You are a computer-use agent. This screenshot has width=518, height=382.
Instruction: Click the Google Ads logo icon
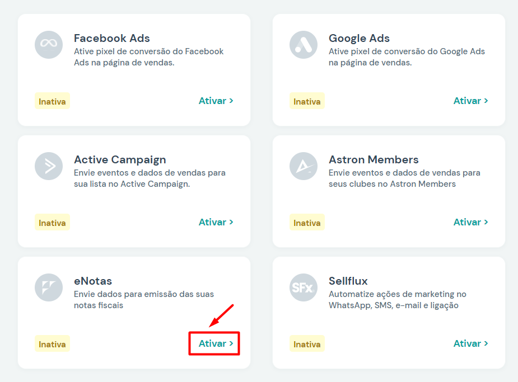pyautogui.click(x=304, y=45)
